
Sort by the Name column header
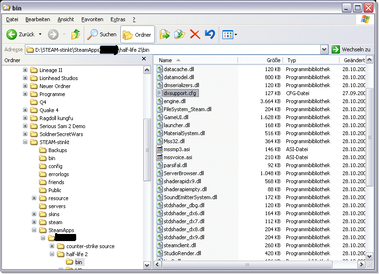(x=196, y=60)
